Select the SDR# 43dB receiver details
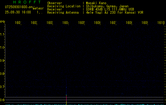166x105 pixels. (110, 9)
